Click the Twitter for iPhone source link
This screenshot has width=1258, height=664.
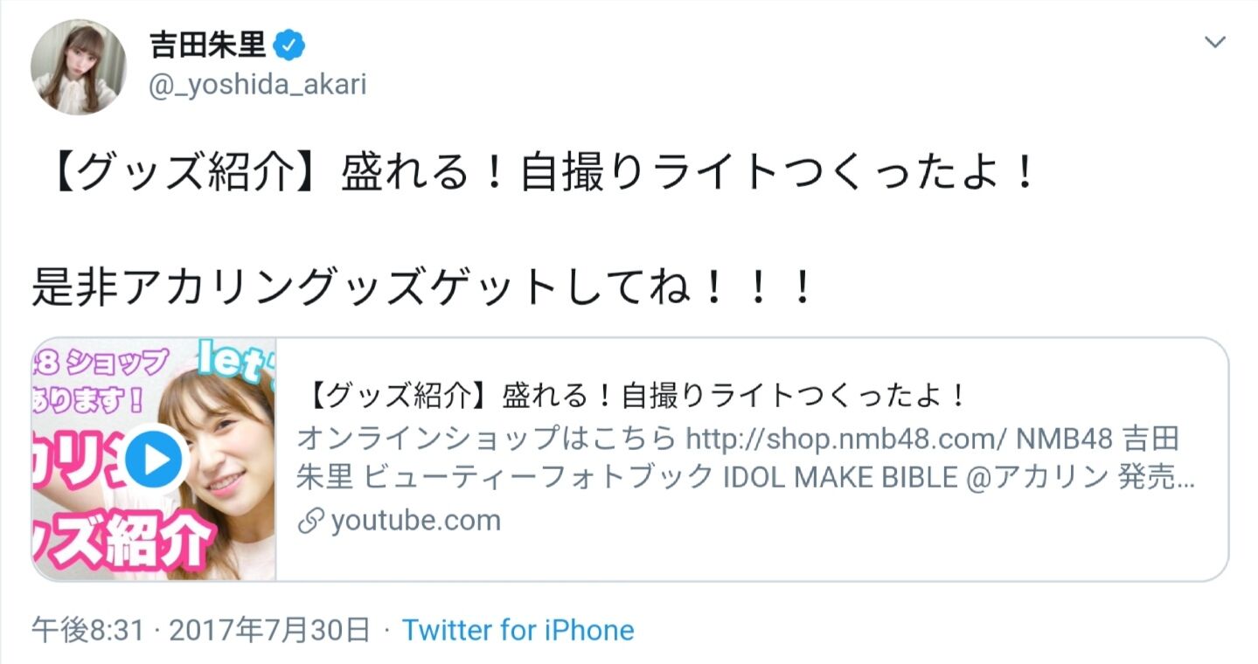click(518, 630)
